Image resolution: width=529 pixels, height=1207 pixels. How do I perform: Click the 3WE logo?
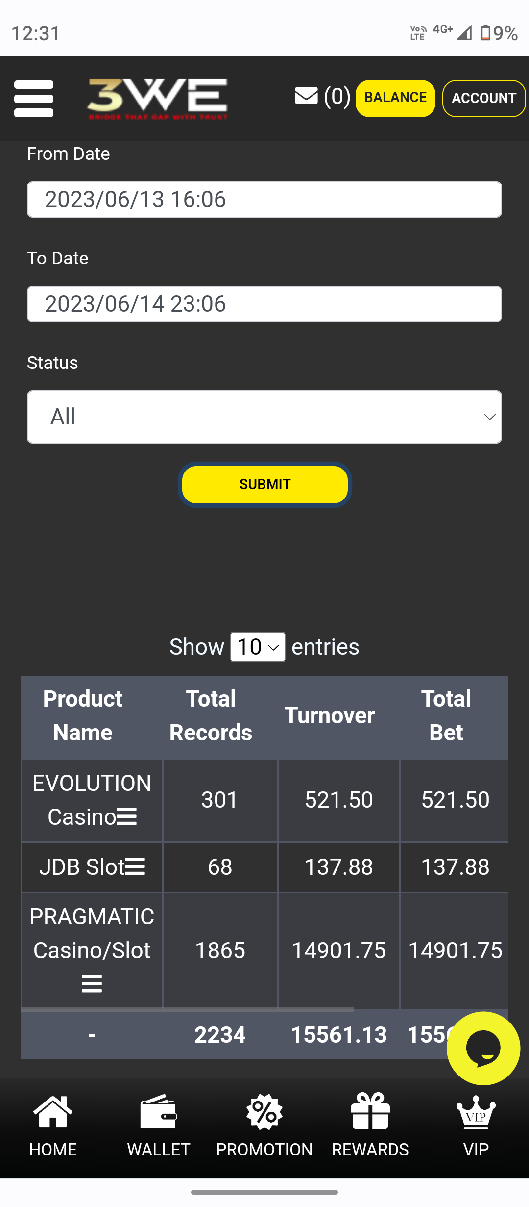[157, 99]
